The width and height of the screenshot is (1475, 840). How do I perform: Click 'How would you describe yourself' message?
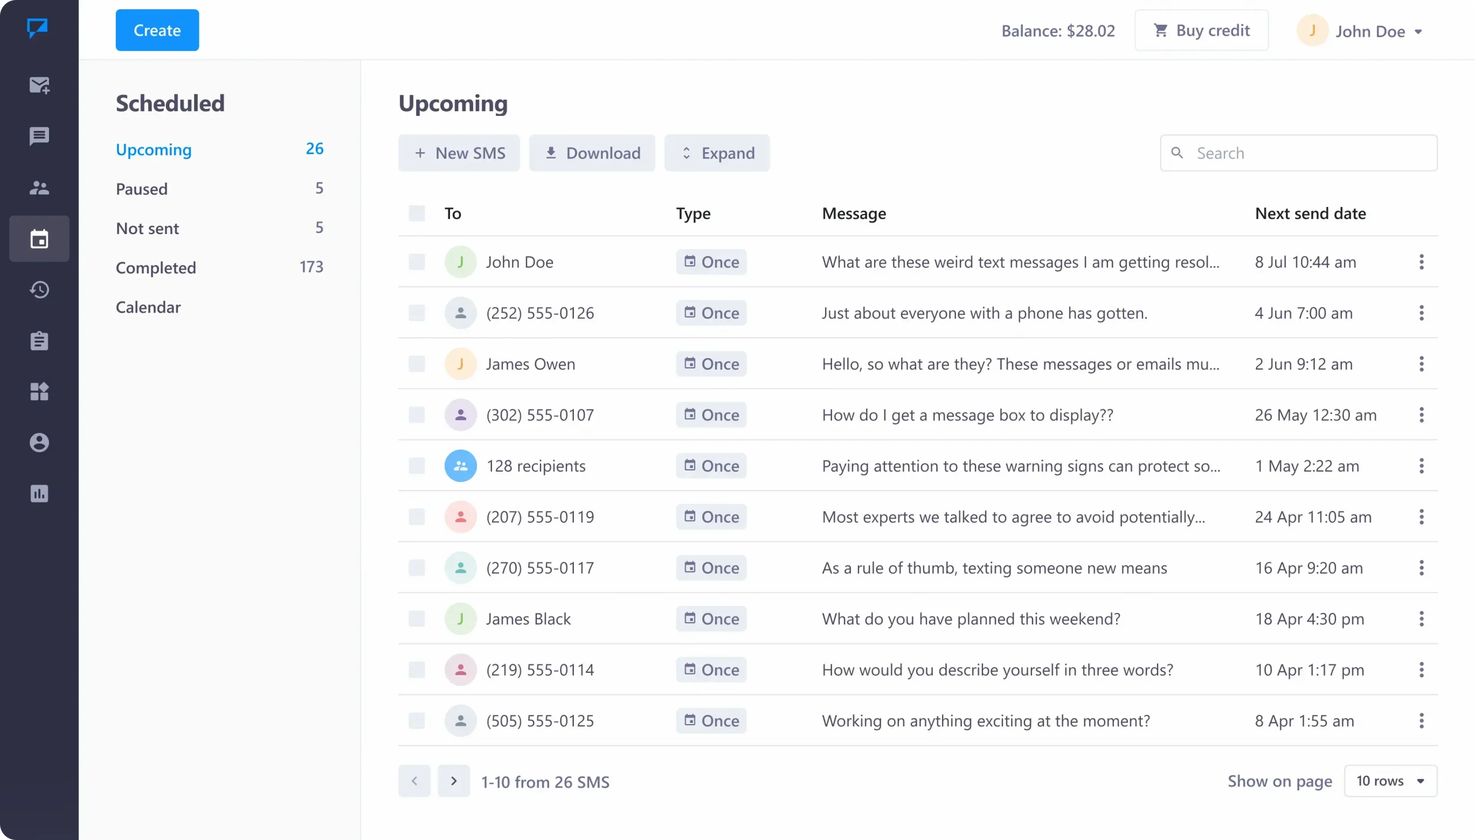click(998, 670)
